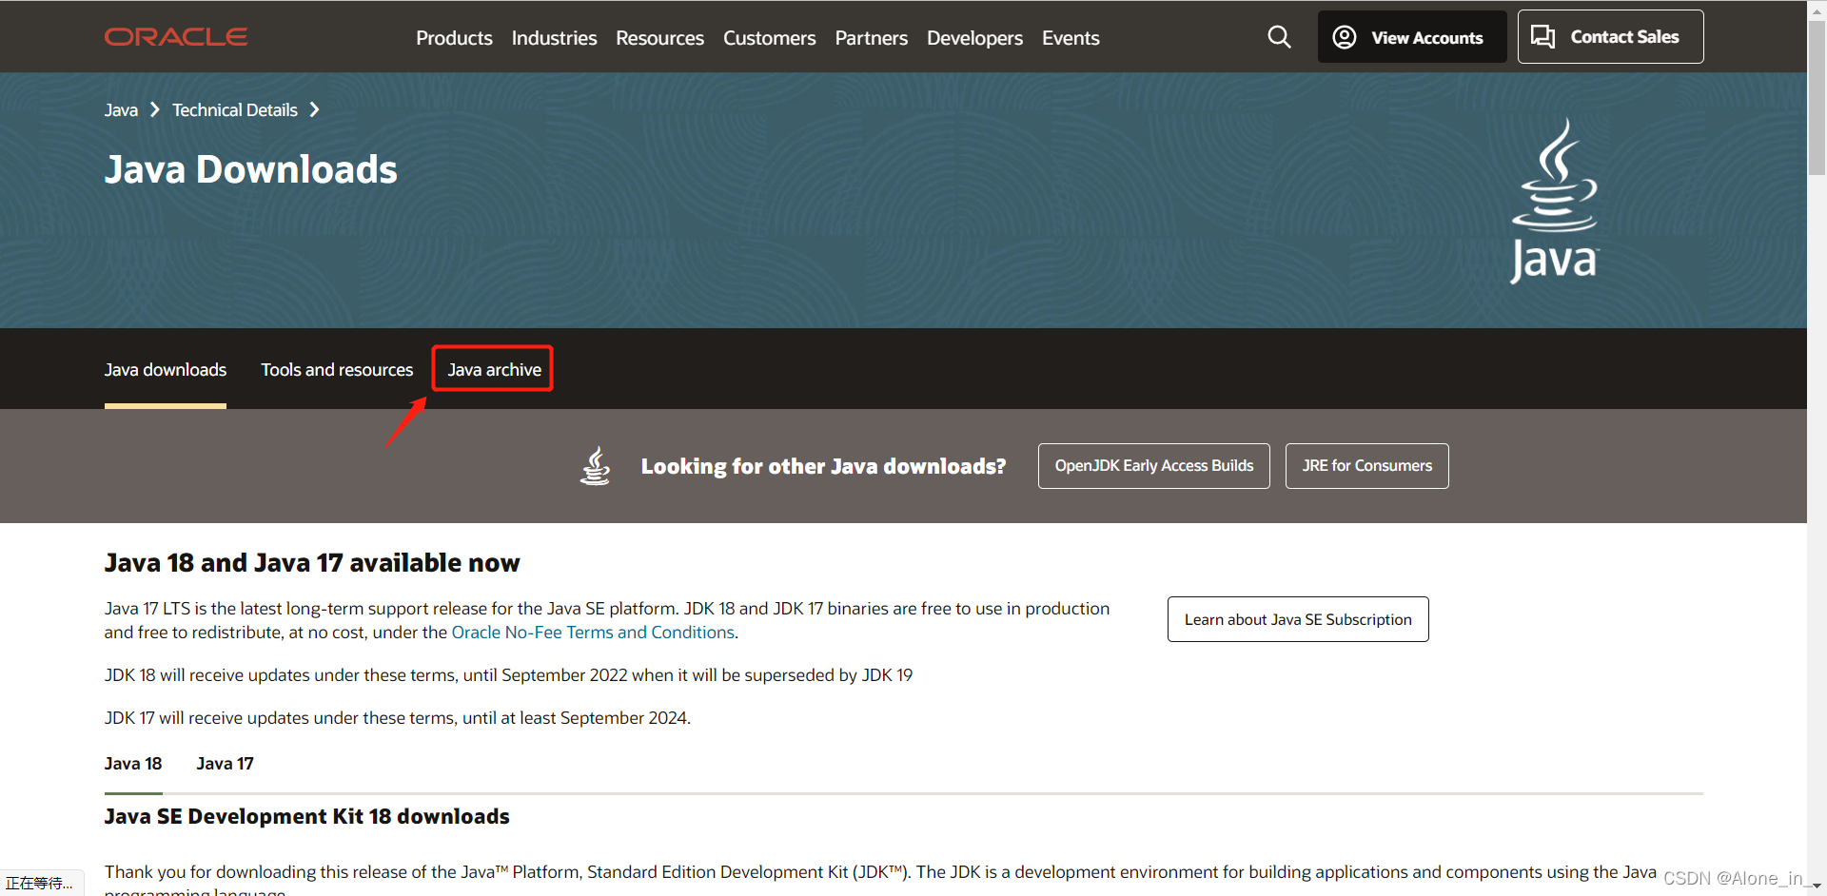Image resolution: width=1827 pixels, height=896 pixels.
Task: Open Oracle No-Fee Terms and Conditions link
Action: [x=593, y=633]
